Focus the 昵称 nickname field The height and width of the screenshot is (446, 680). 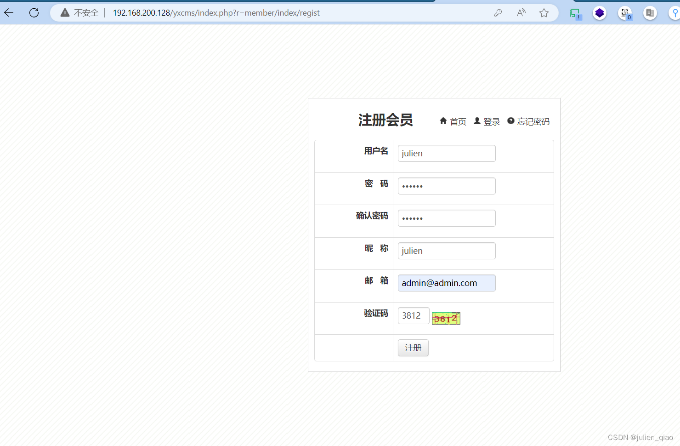pos(447,251)
